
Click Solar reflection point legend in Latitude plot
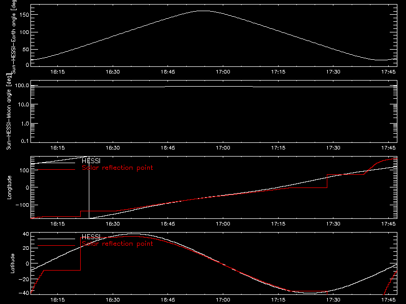[117, 244]
